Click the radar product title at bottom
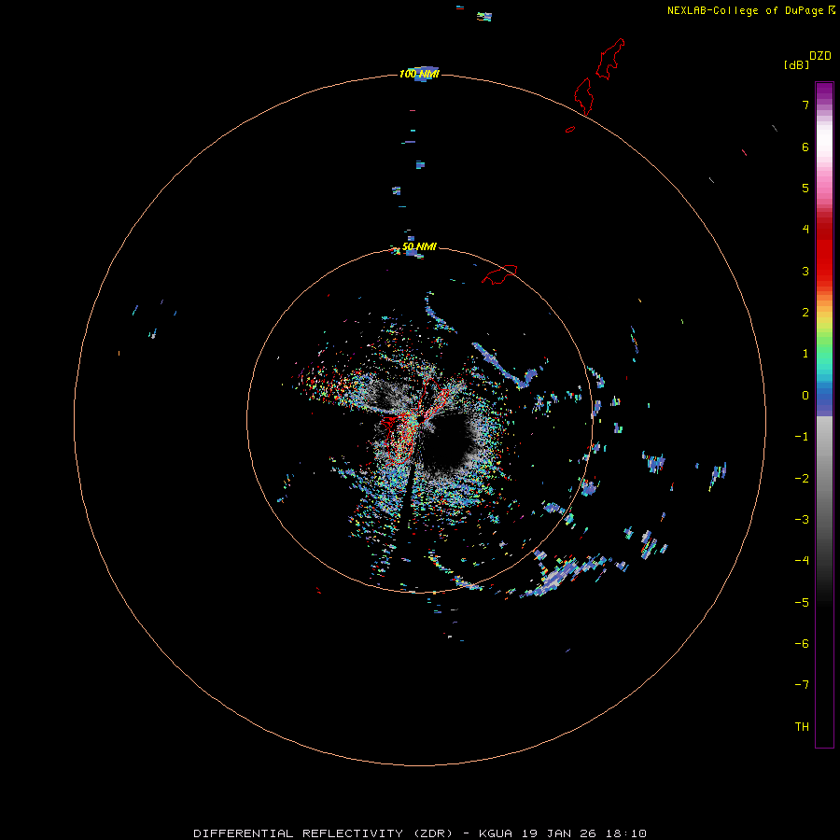The height and width of the screenshot is (840, 840). click(419, 833)
